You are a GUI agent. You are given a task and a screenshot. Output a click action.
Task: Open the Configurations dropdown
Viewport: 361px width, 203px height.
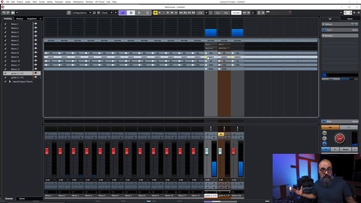coord(81,12)
